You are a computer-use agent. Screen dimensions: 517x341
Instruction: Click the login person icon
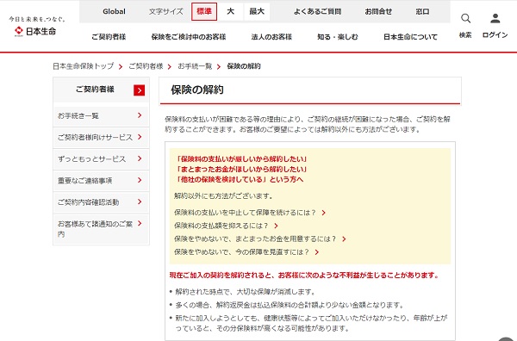tap(495, 18)
